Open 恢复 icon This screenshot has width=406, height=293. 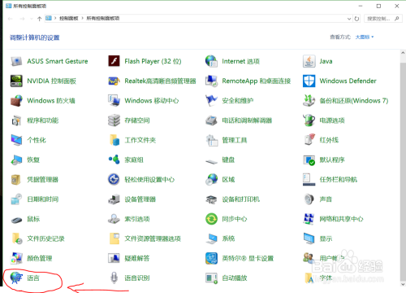point(16,160)
